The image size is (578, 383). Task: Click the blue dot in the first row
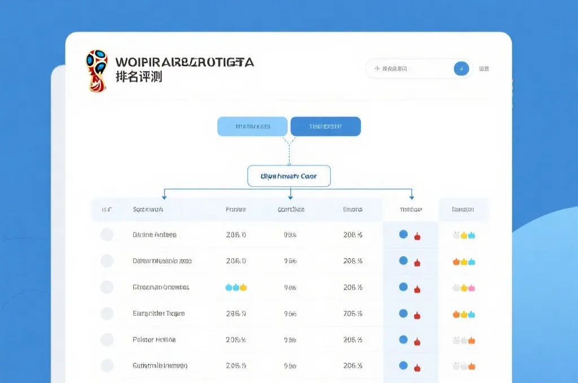403,234
